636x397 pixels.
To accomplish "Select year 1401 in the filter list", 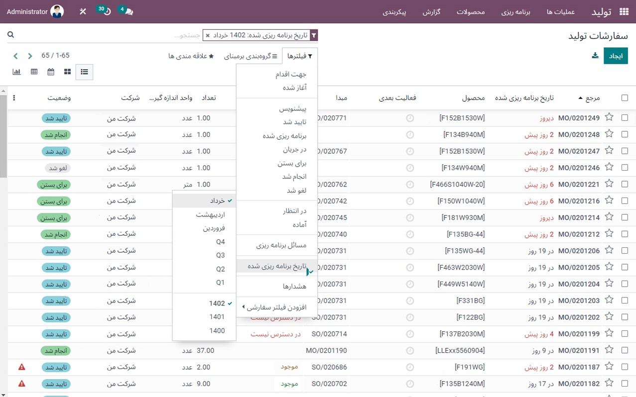I will [x=217, y=316].
